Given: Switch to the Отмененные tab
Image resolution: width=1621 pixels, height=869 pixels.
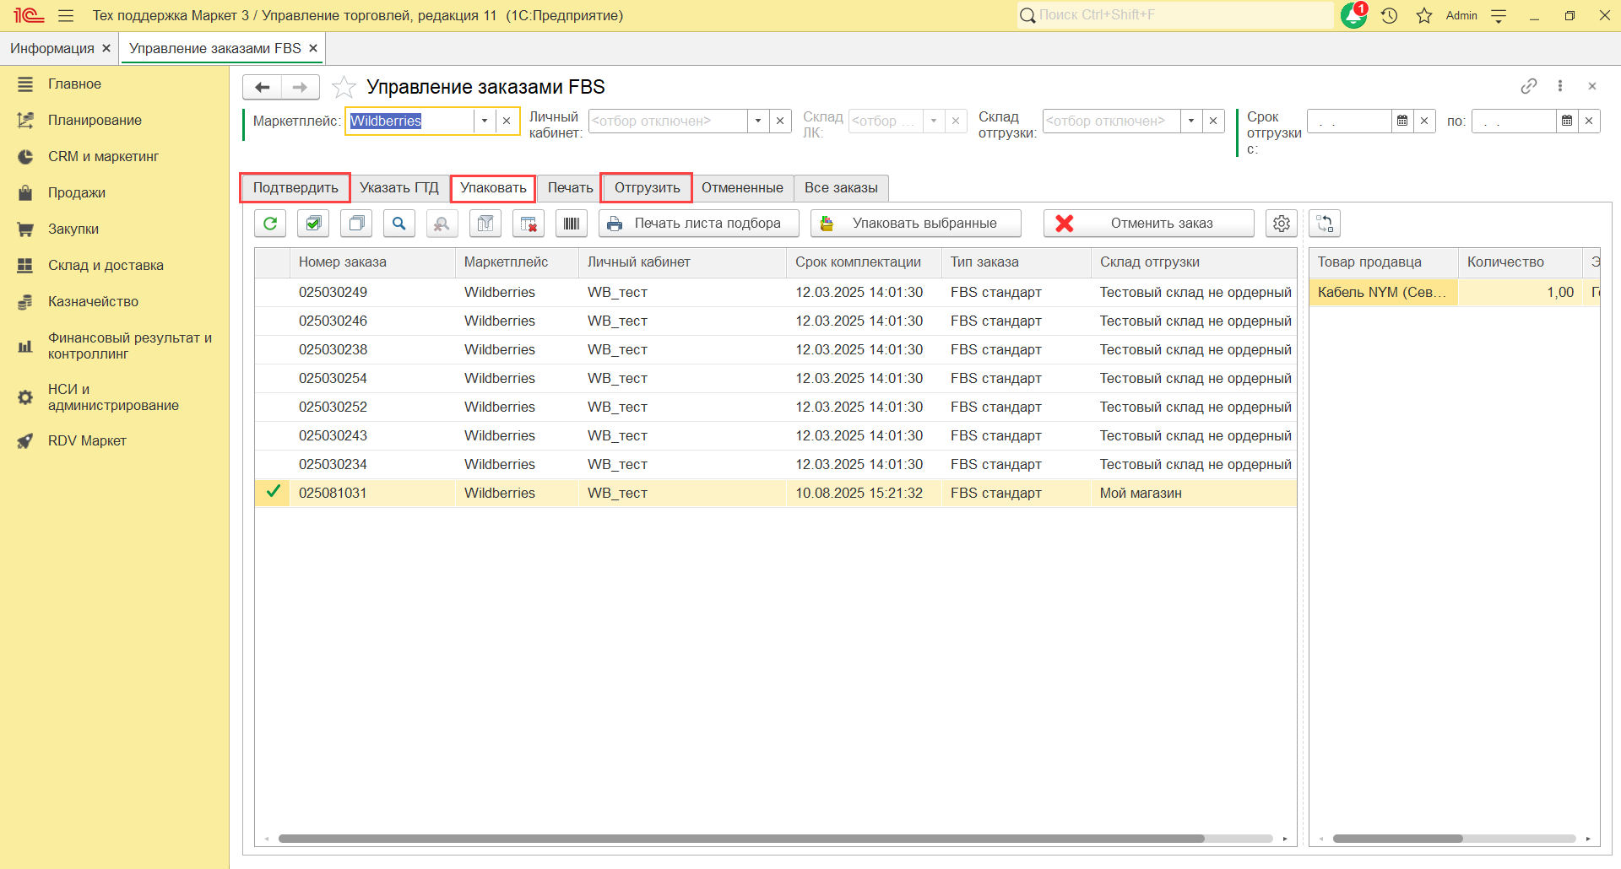Looking at the screenshot, I should [x=742, y=188].
